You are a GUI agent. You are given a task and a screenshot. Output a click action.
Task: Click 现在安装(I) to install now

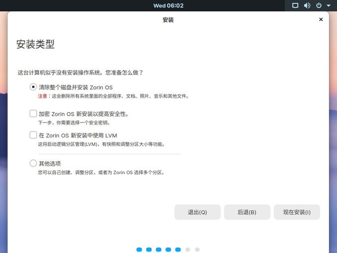click(297, 212)
